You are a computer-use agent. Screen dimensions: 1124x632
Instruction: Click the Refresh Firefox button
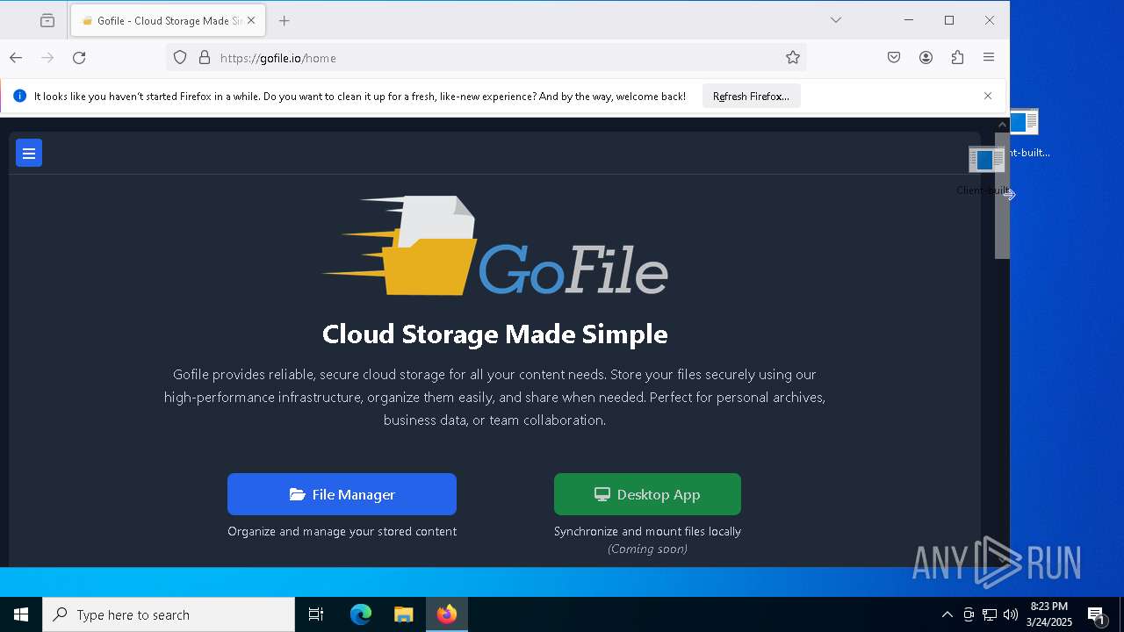(x=751, y=97)
